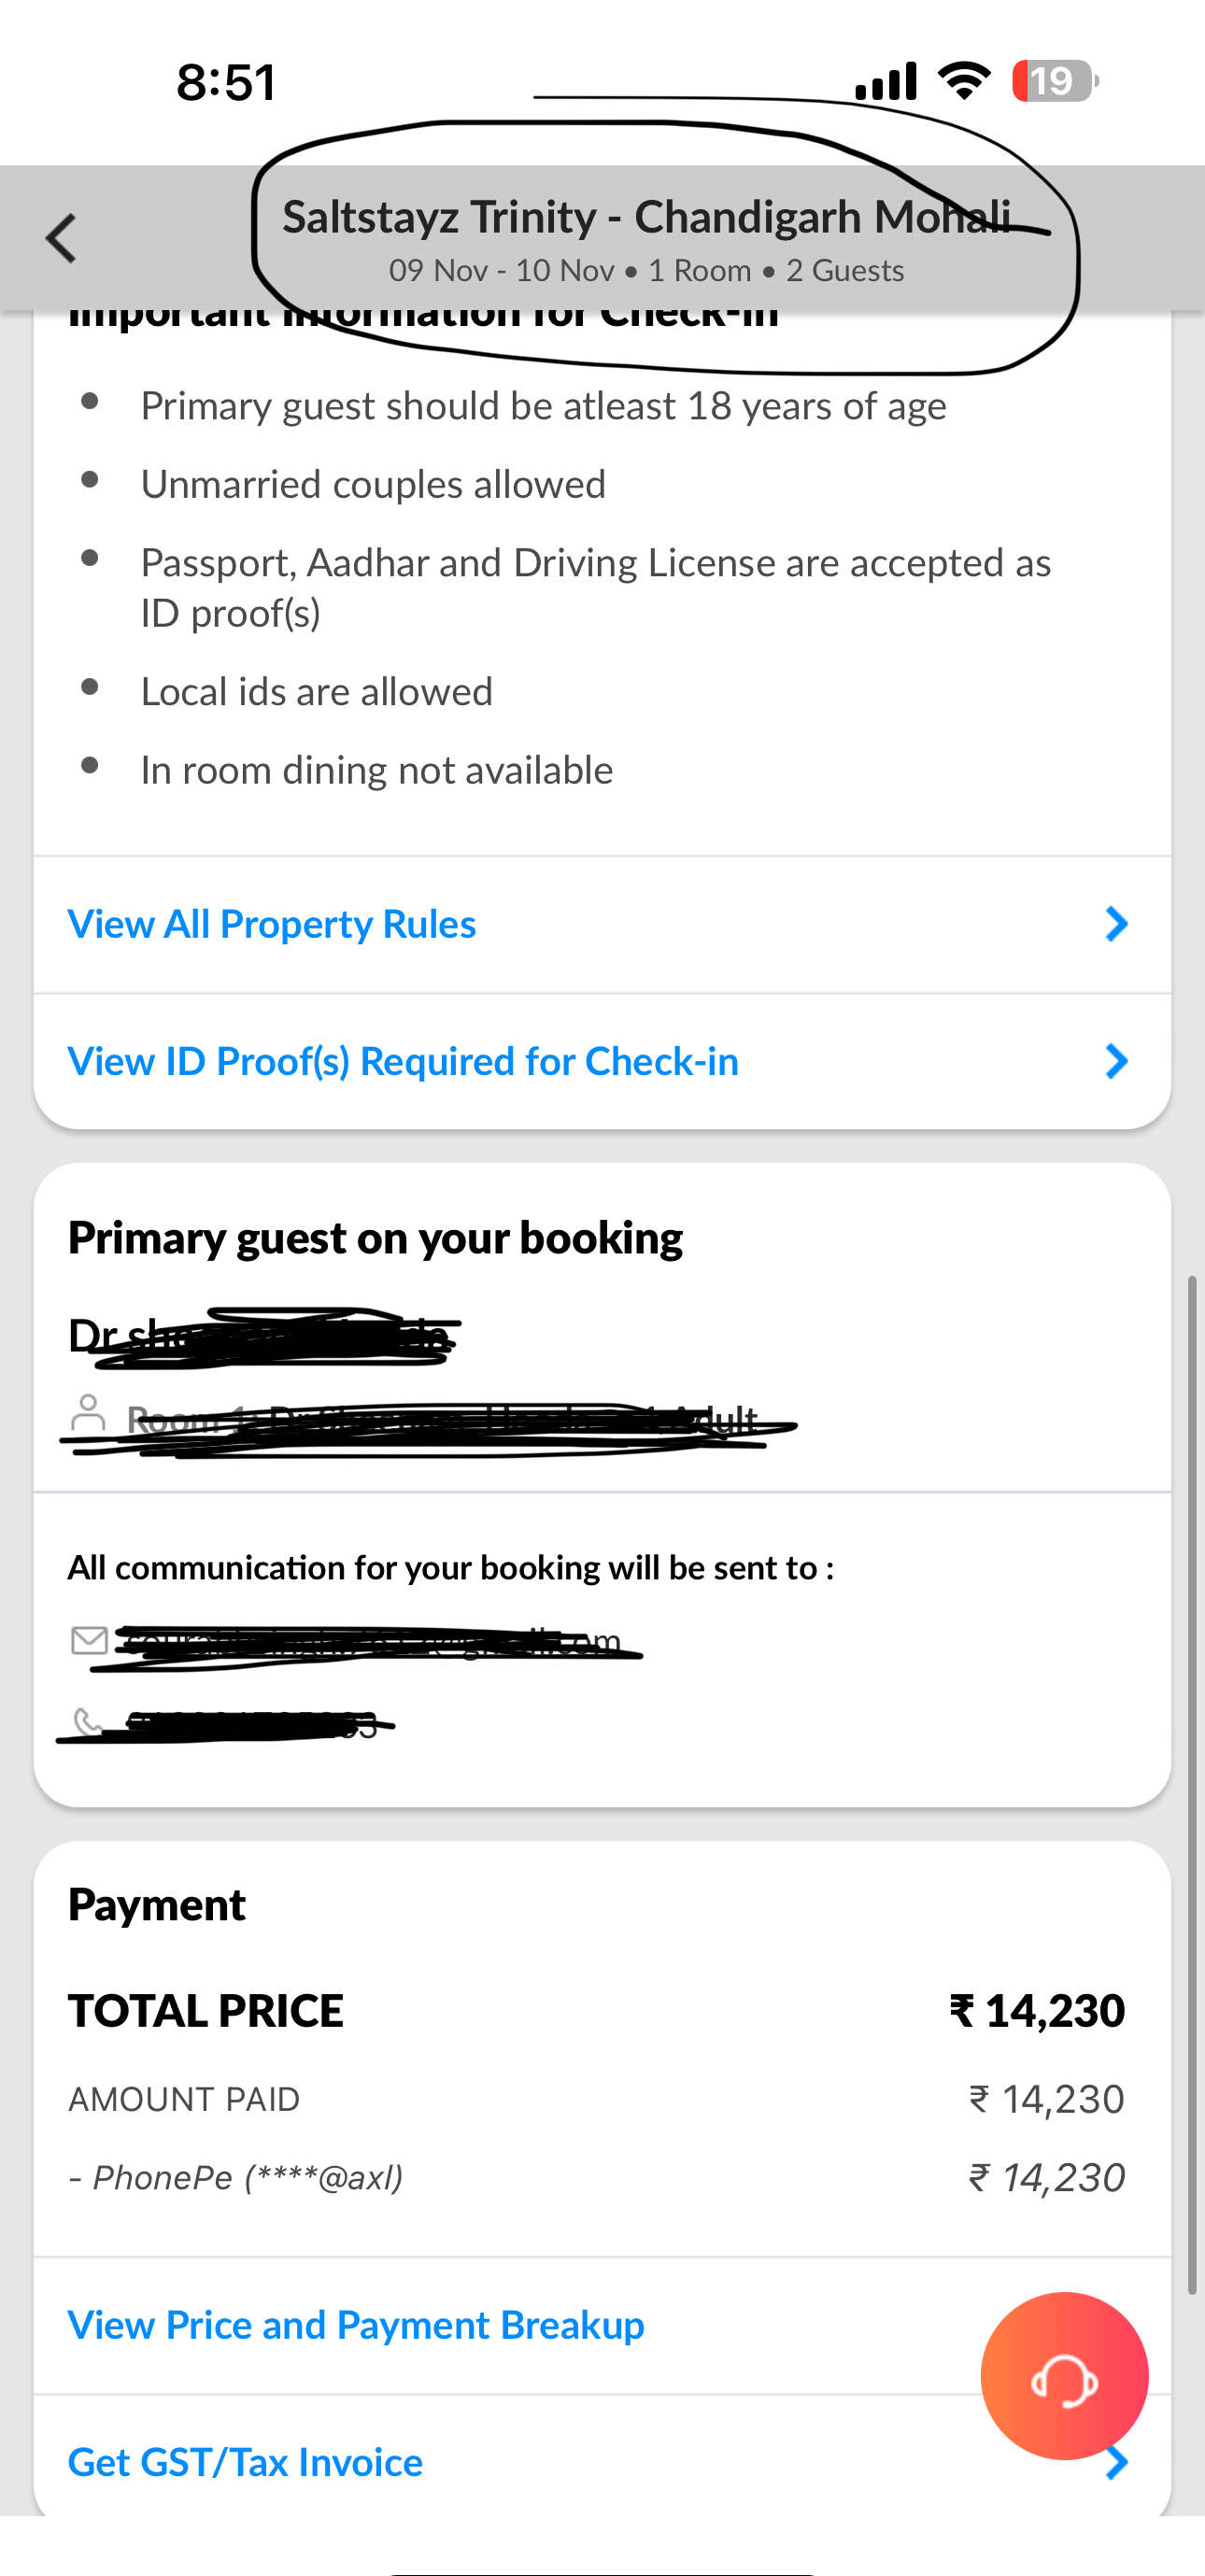Expand Get GST/Tax Invoice chevron

[1116, 2463]
